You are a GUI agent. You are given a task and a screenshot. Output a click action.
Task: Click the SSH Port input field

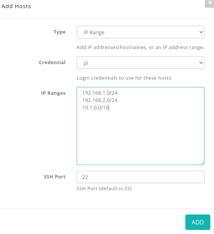[x=141, y=177]
